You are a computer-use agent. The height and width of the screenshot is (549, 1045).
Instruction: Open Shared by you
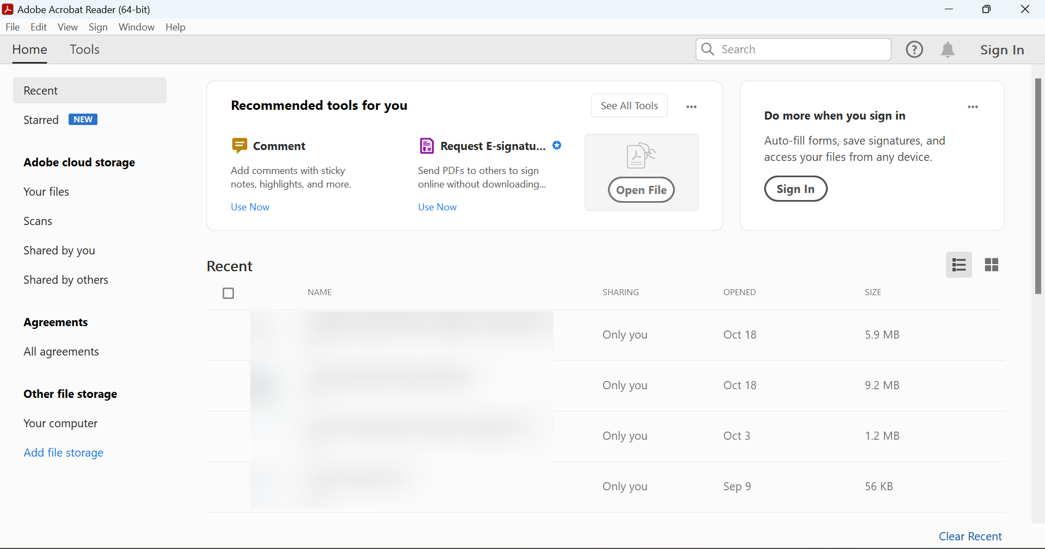59,250
